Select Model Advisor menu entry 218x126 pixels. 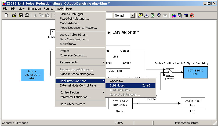[81, 23]
